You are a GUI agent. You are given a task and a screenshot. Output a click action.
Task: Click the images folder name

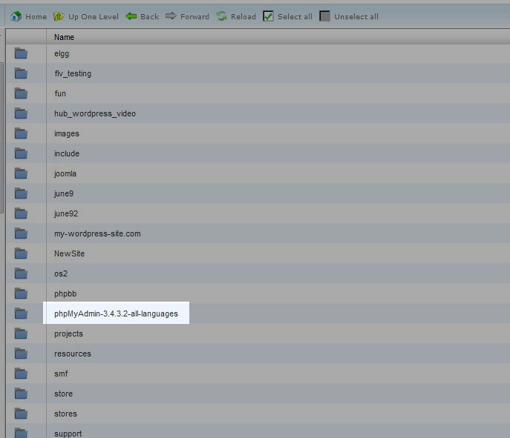67,133
